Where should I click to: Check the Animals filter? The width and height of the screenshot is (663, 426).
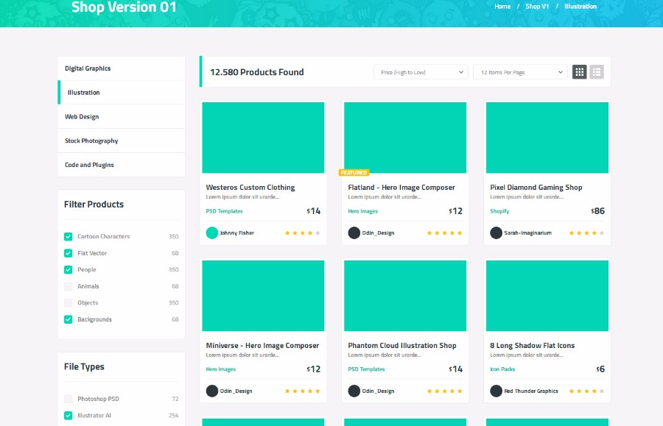point(68,286)
